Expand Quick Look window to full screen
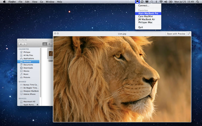202x126 pixels. 189,34
